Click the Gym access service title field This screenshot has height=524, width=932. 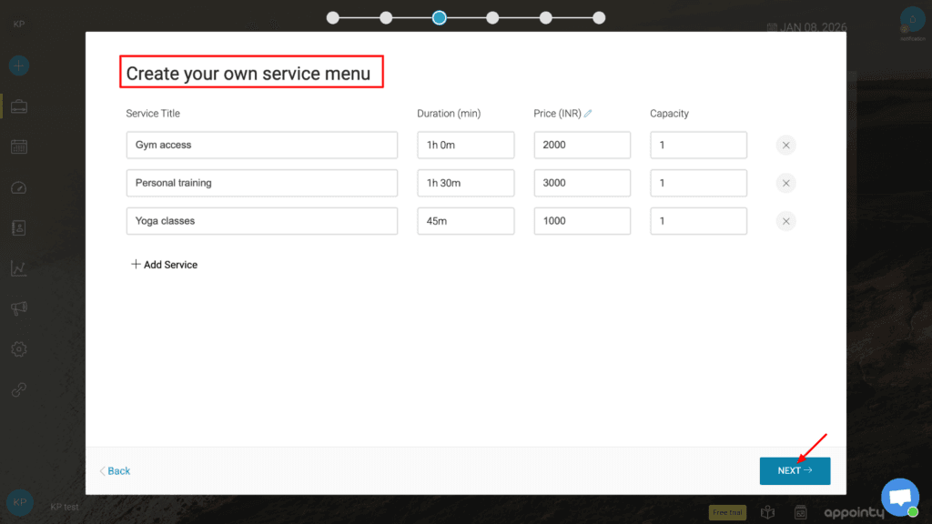[261, 146]
